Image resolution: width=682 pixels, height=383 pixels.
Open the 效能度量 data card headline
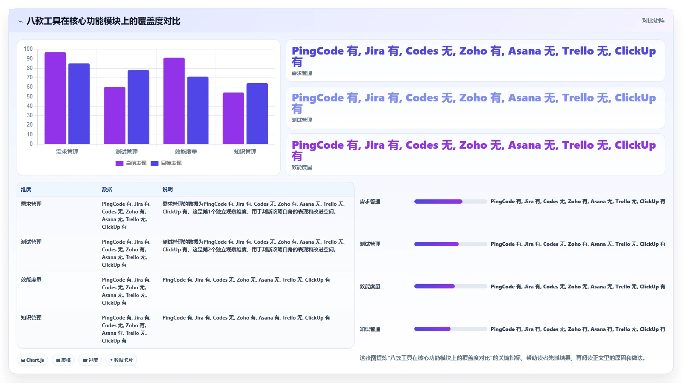tap(474, 150)
